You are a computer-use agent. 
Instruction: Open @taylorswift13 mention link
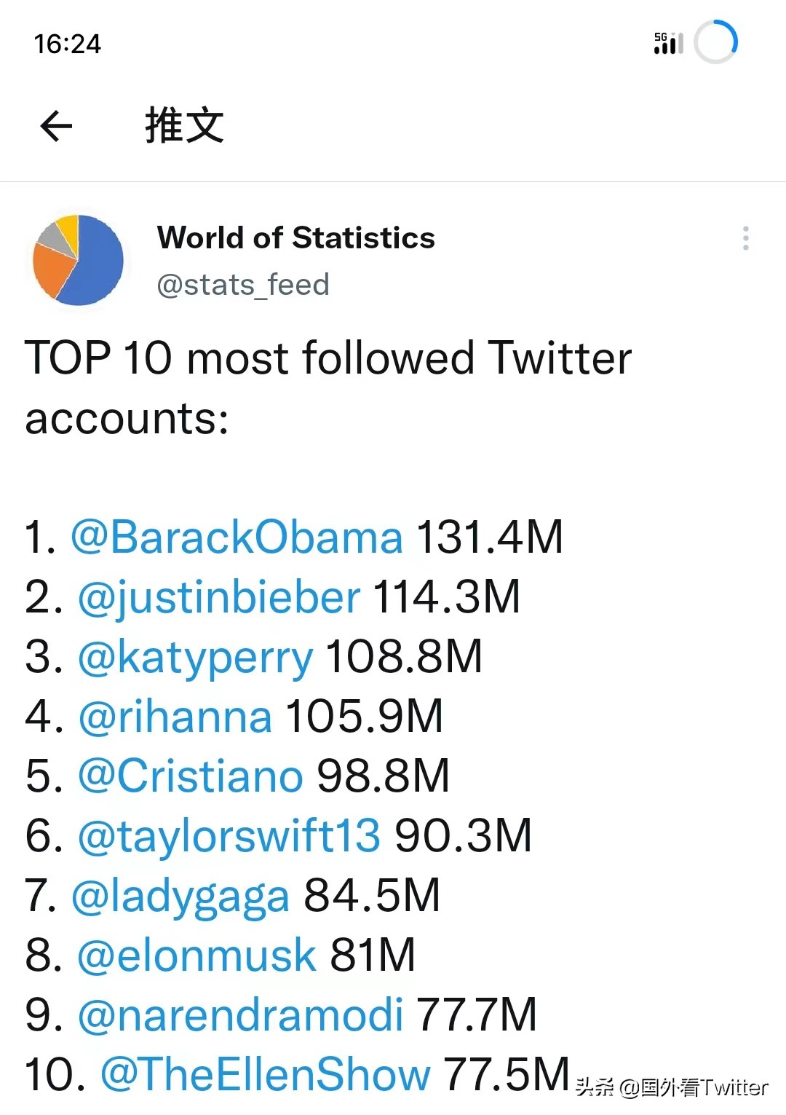229,837
